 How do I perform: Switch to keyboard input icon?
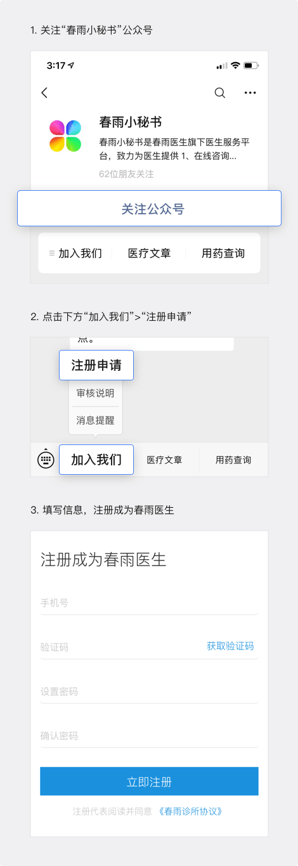46,459
